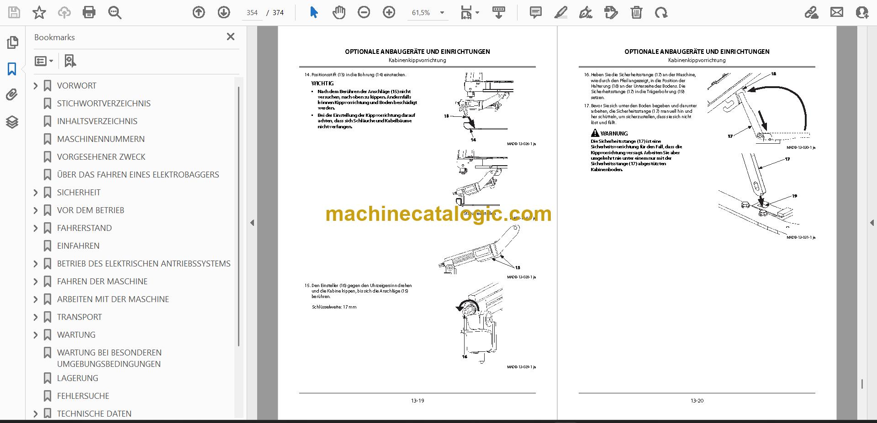Add a sticky note comment
This screenshot has height=423, width=877.
[x=536, y=12]
